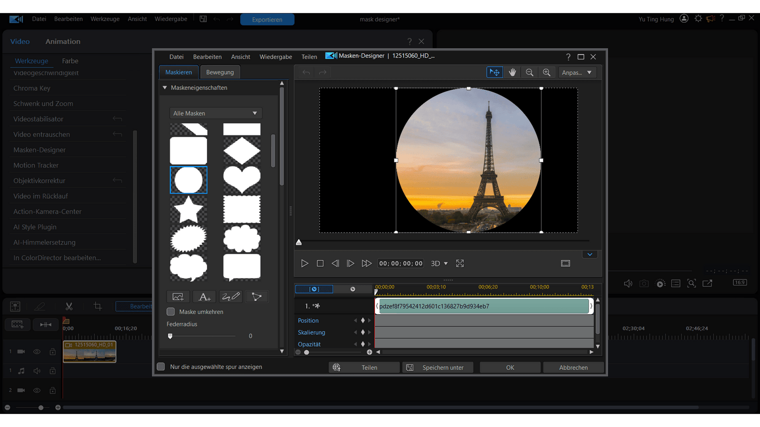Image resolution: width=760 pixels, height=427 pixels.
Task: Switch to the Bewegung tab
Action: coord(220,72)
